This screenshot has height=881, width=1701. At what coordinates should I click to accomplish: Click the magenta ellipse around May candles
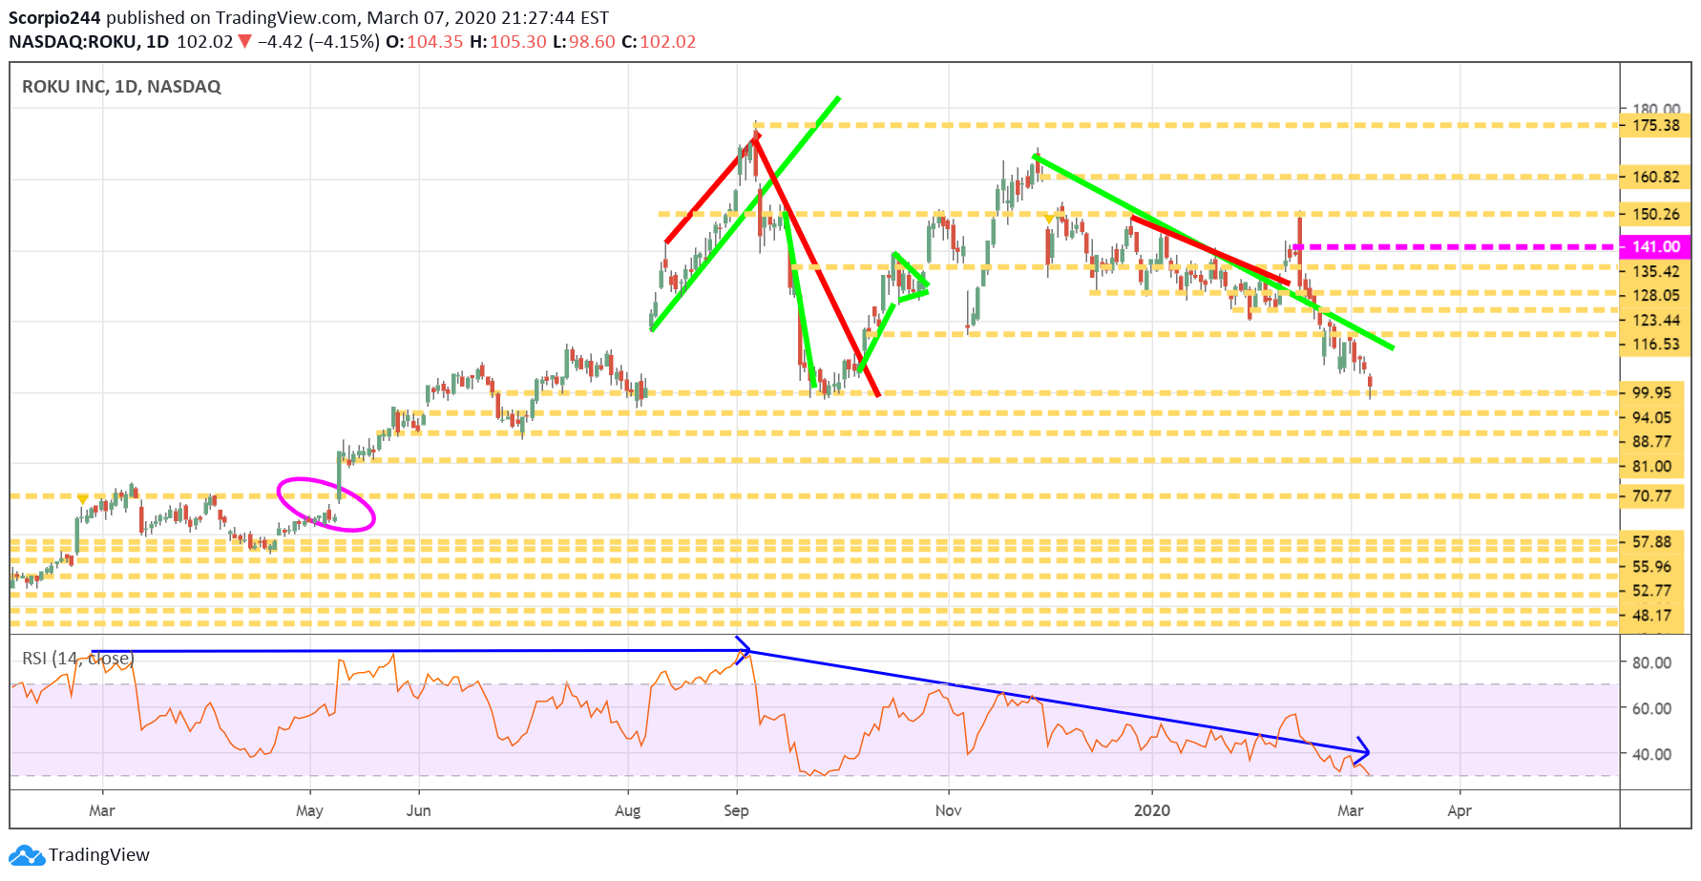tap(325, 504)
